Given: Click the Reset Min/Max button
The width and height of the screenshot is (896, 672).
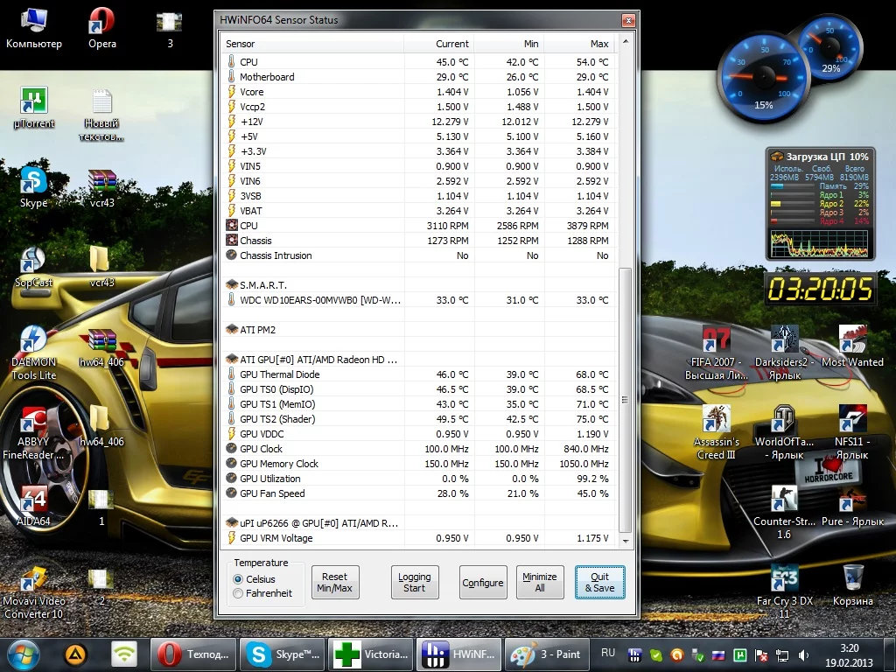Looking at the screenshot, I should pos(335,582).
